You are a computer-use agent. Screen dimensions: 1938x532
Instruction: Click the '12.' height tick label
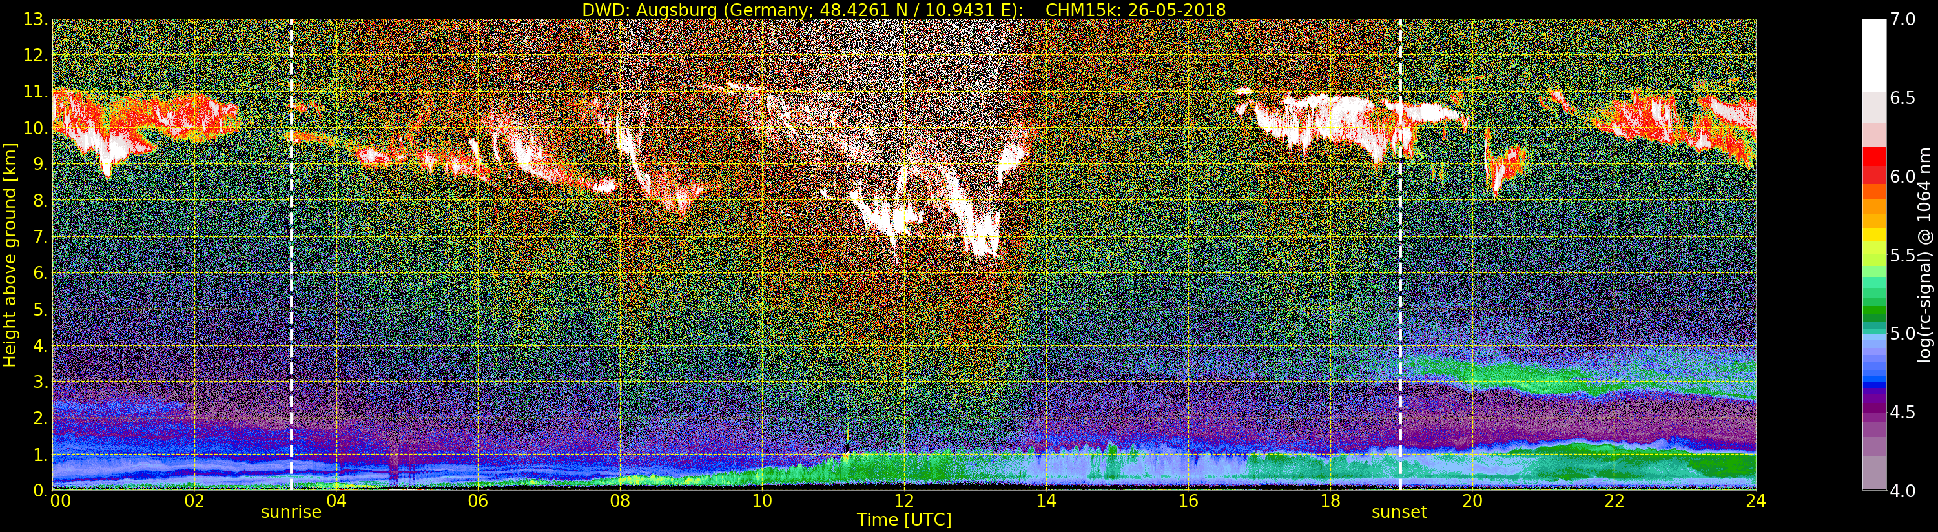click(36, 56)
